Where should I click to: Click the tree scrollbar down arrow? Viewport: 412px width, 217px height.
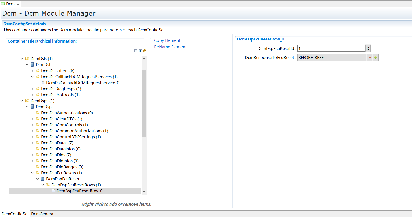[x=144, y=192]
